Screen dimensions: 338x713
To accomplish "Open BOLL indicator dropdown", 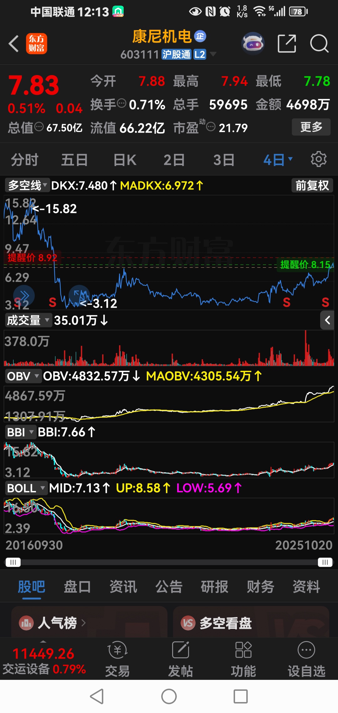I will point(26,488).
